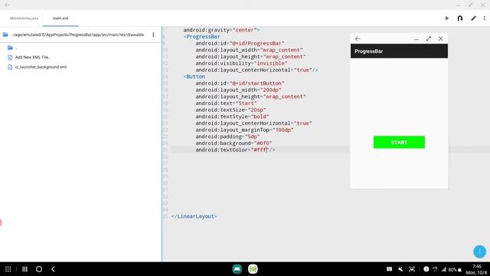Click the 80% battery indicator

pos(455,269)
